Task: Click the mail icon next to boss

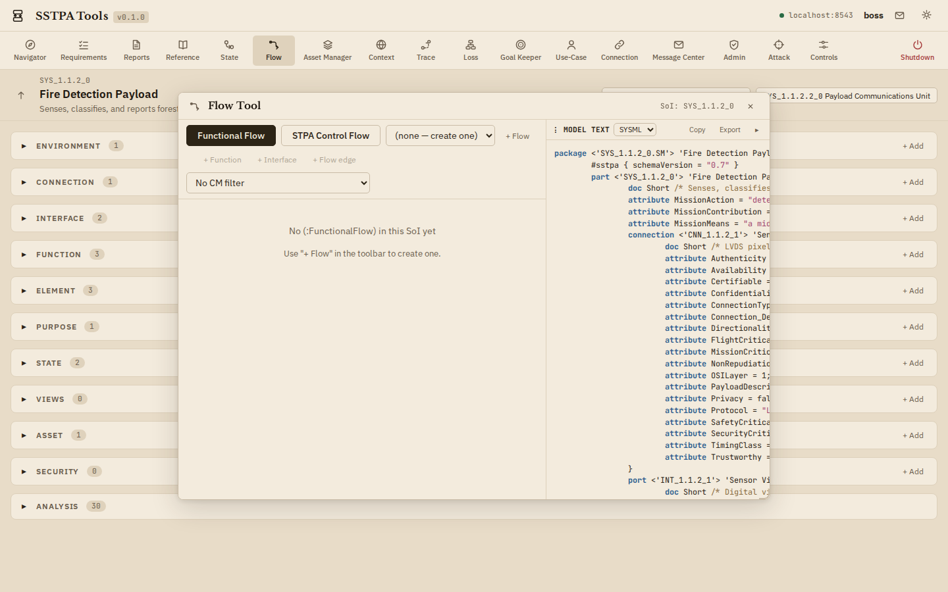Action: (x=899, y=15)
